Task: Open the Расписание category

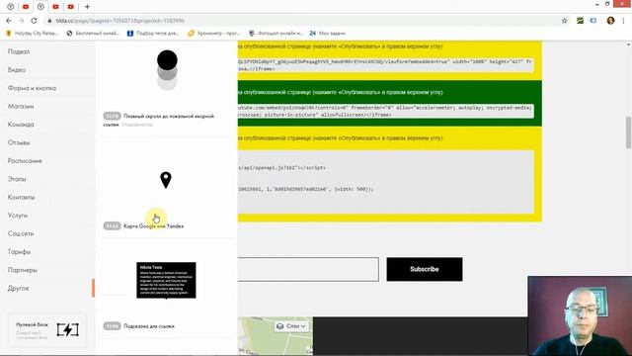Action: tap(25, 160)
